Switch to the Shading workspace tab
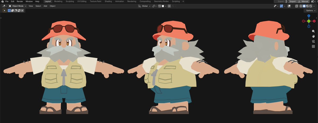 point(108,1)
